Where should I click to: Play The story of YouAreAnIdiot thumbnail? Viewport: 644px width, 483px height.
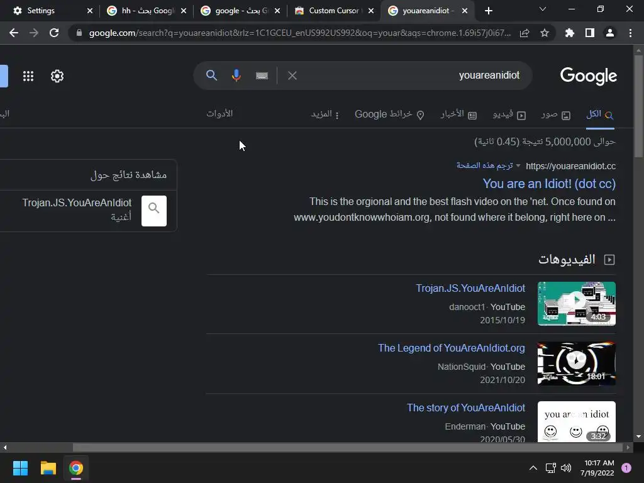[577, 422]
